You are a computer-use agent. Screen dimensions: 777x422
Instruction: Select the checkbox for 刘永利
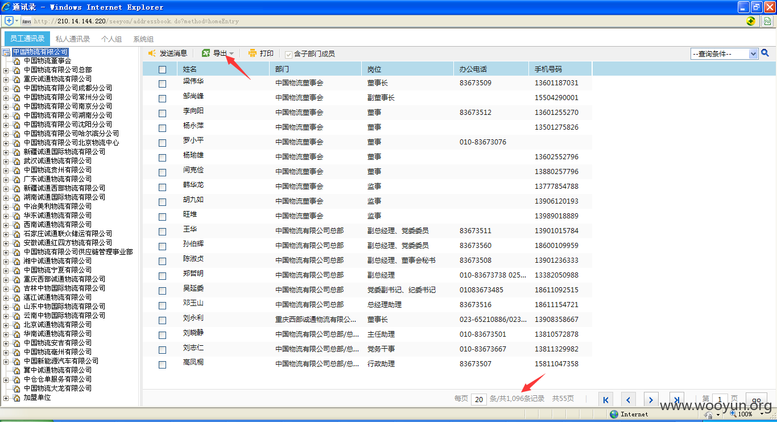pyautogui.click(x=163, y=320)
